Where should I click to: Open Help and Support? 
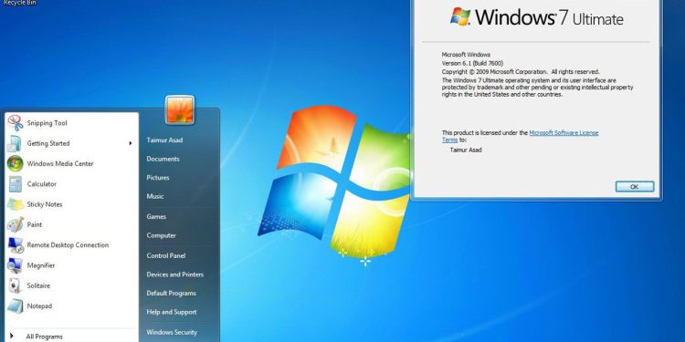[x=172, y=312]
